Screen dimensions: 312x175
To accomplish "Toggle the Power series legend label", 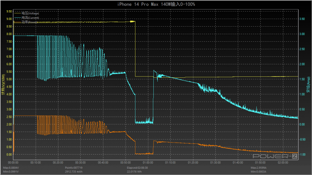I will click(29, 22).
